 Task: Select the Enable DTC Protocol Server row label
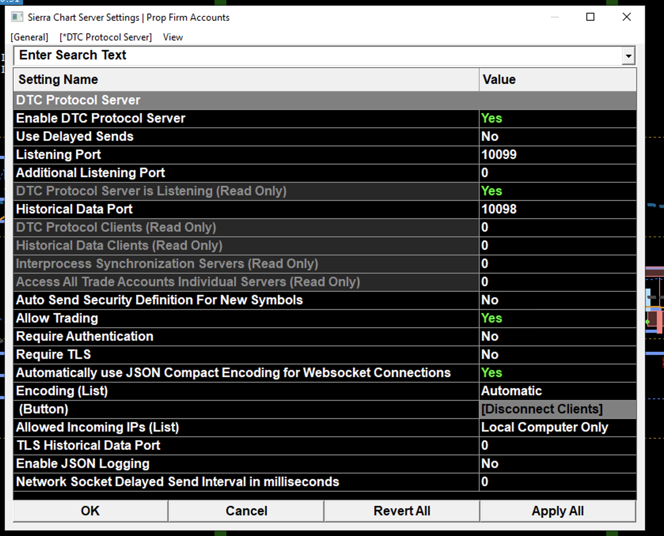tap(101, 118)
